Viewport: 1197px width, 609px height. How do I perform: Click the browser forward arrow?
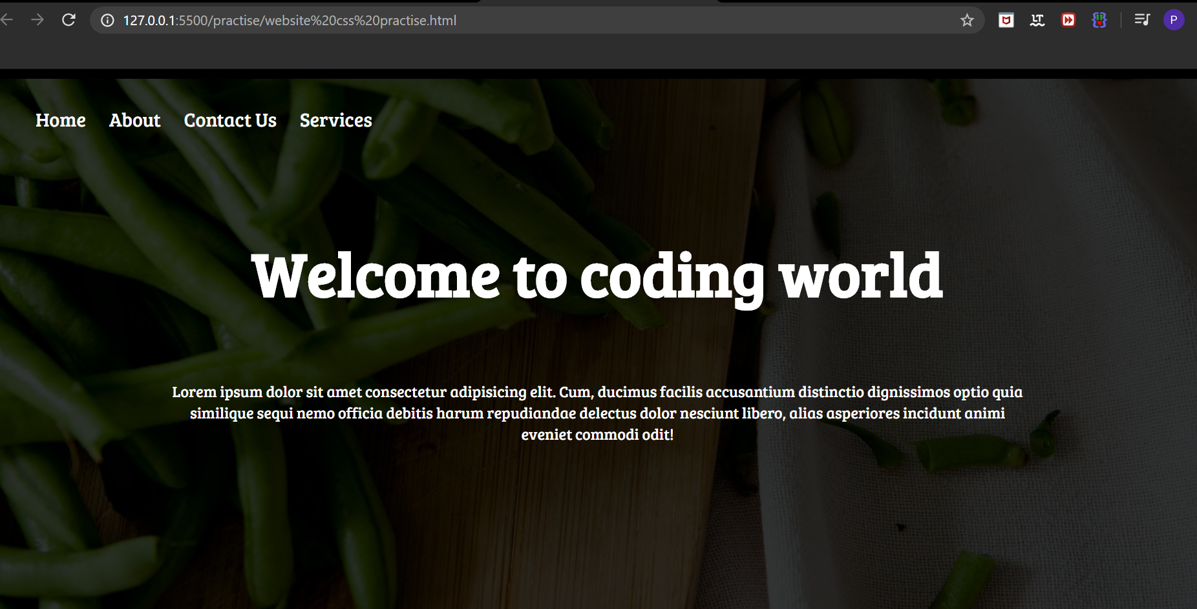click(x=37, y=20)
